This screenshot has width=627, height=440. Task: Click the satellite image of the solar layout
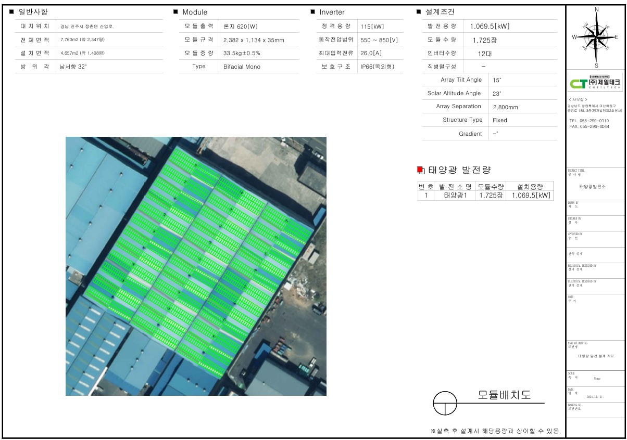tap(196, 266)
